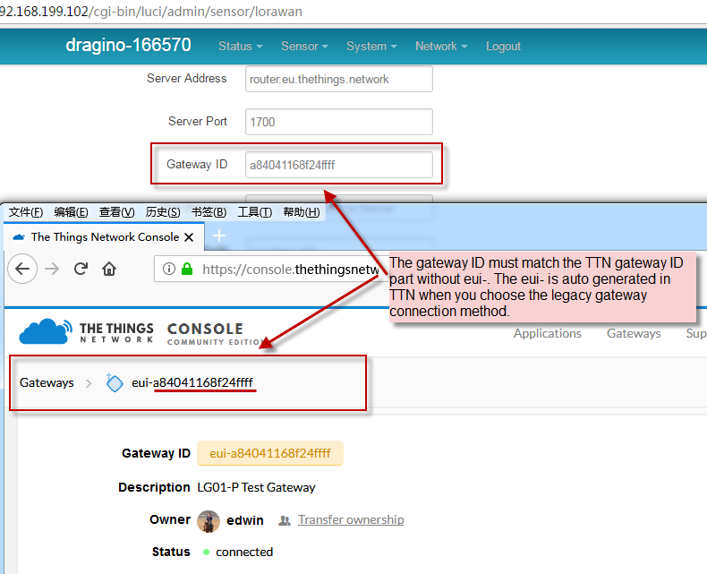707x574 pixels.
Task: Click the Gateway ID input field
Action: (339, 165)
